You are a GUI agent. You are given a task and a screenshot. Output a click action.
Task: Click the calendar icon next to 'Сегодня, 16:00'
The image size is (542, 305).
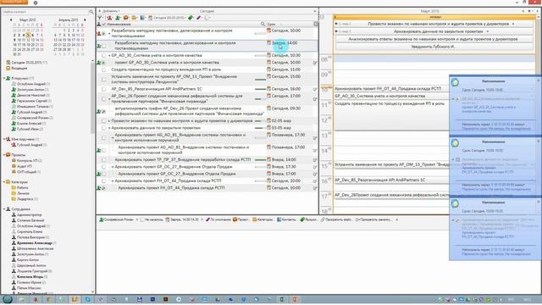pos(269,89)
